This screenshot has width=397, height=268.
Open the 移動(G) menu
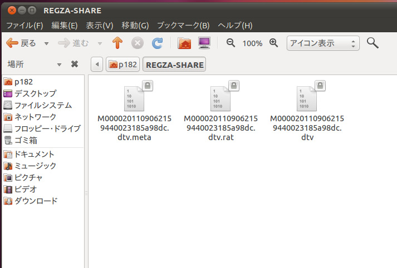135,25
